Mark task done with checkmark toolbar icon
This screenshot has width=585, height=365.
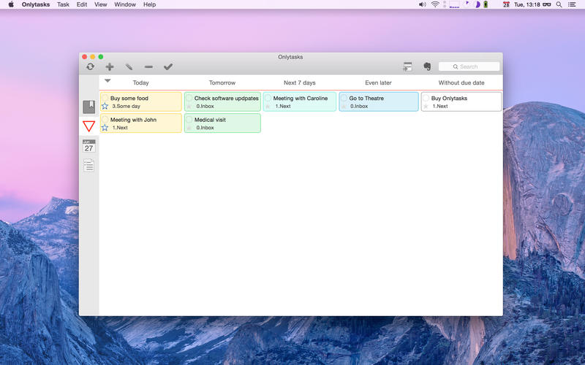pos(168,66)
